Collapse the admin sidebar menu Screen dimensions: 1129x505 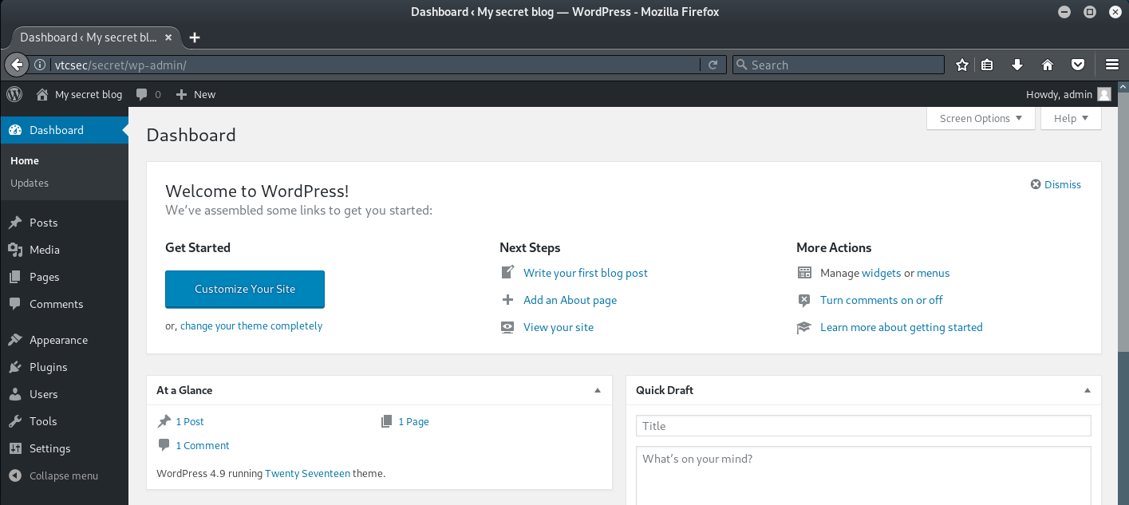click(x=64, y=475)
